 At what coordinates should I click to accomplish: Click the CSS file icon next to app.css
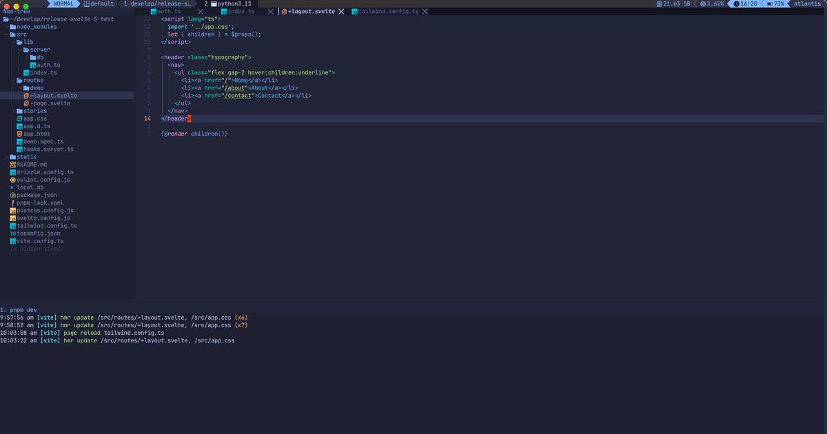click(19, 118)
